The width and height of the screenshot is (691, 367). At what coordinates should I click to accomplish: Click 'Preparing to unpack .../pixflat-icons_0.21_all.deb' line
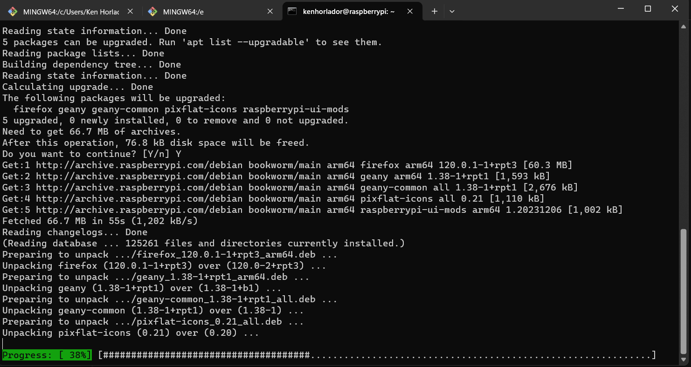tap(153, 322)
